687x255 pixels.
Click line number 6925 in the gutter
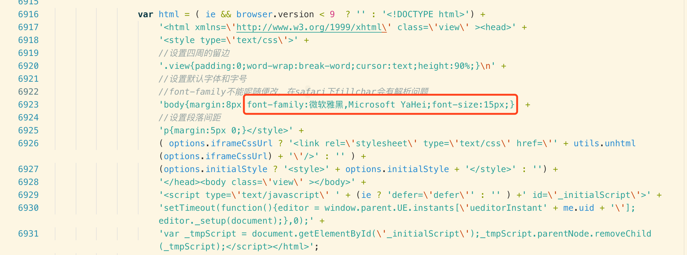(28, 131)
